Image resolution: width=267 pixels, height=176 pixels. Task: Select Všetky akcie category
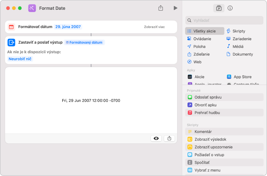[x=204, y=31]
